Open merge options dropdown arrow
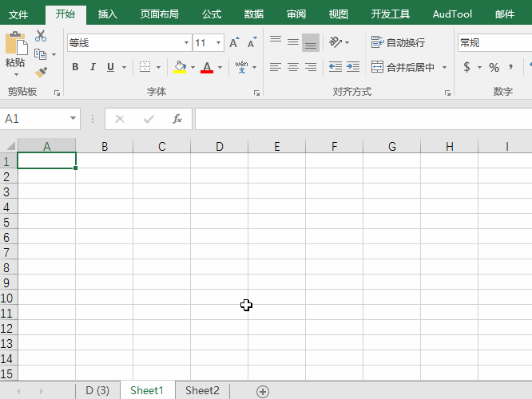The image size is (532, 399). pyautogui.click(x=444, y=67)
